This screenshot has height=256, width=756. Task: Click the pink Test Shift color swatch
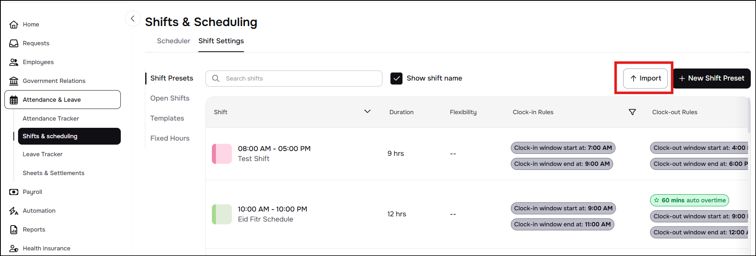(x=222, y=154)
